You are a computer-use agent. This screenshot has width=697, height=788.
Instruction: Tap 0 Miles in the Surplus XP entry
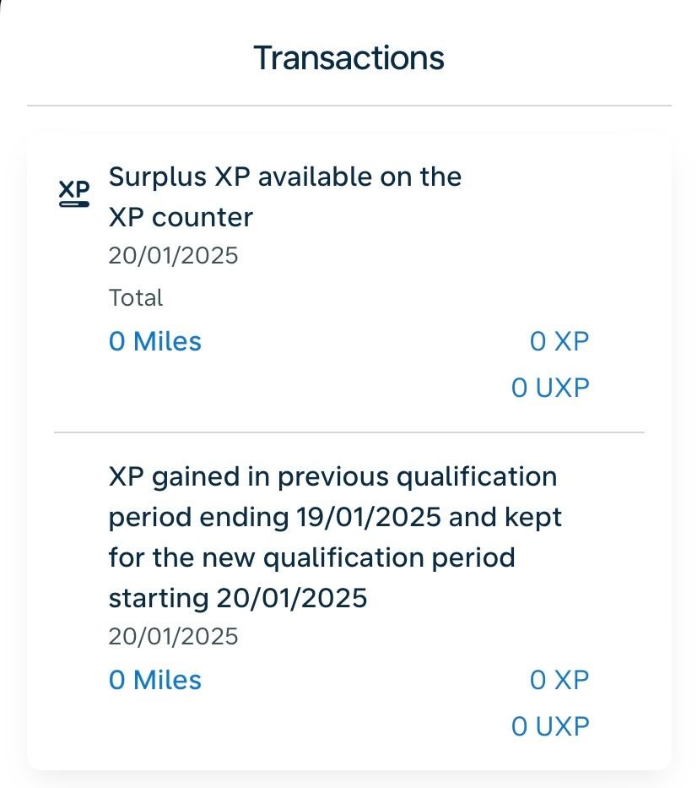point(155,341)
